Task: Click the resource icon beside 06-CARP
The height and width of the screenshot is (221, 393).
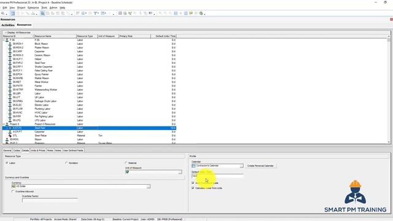Action: [10, 52]
